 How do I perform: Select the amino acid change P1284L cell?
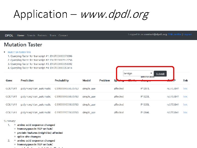(145, 112)
